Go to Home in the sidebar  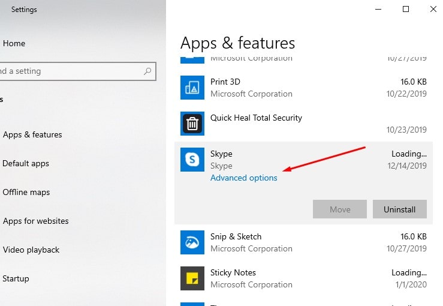point(14,44)
